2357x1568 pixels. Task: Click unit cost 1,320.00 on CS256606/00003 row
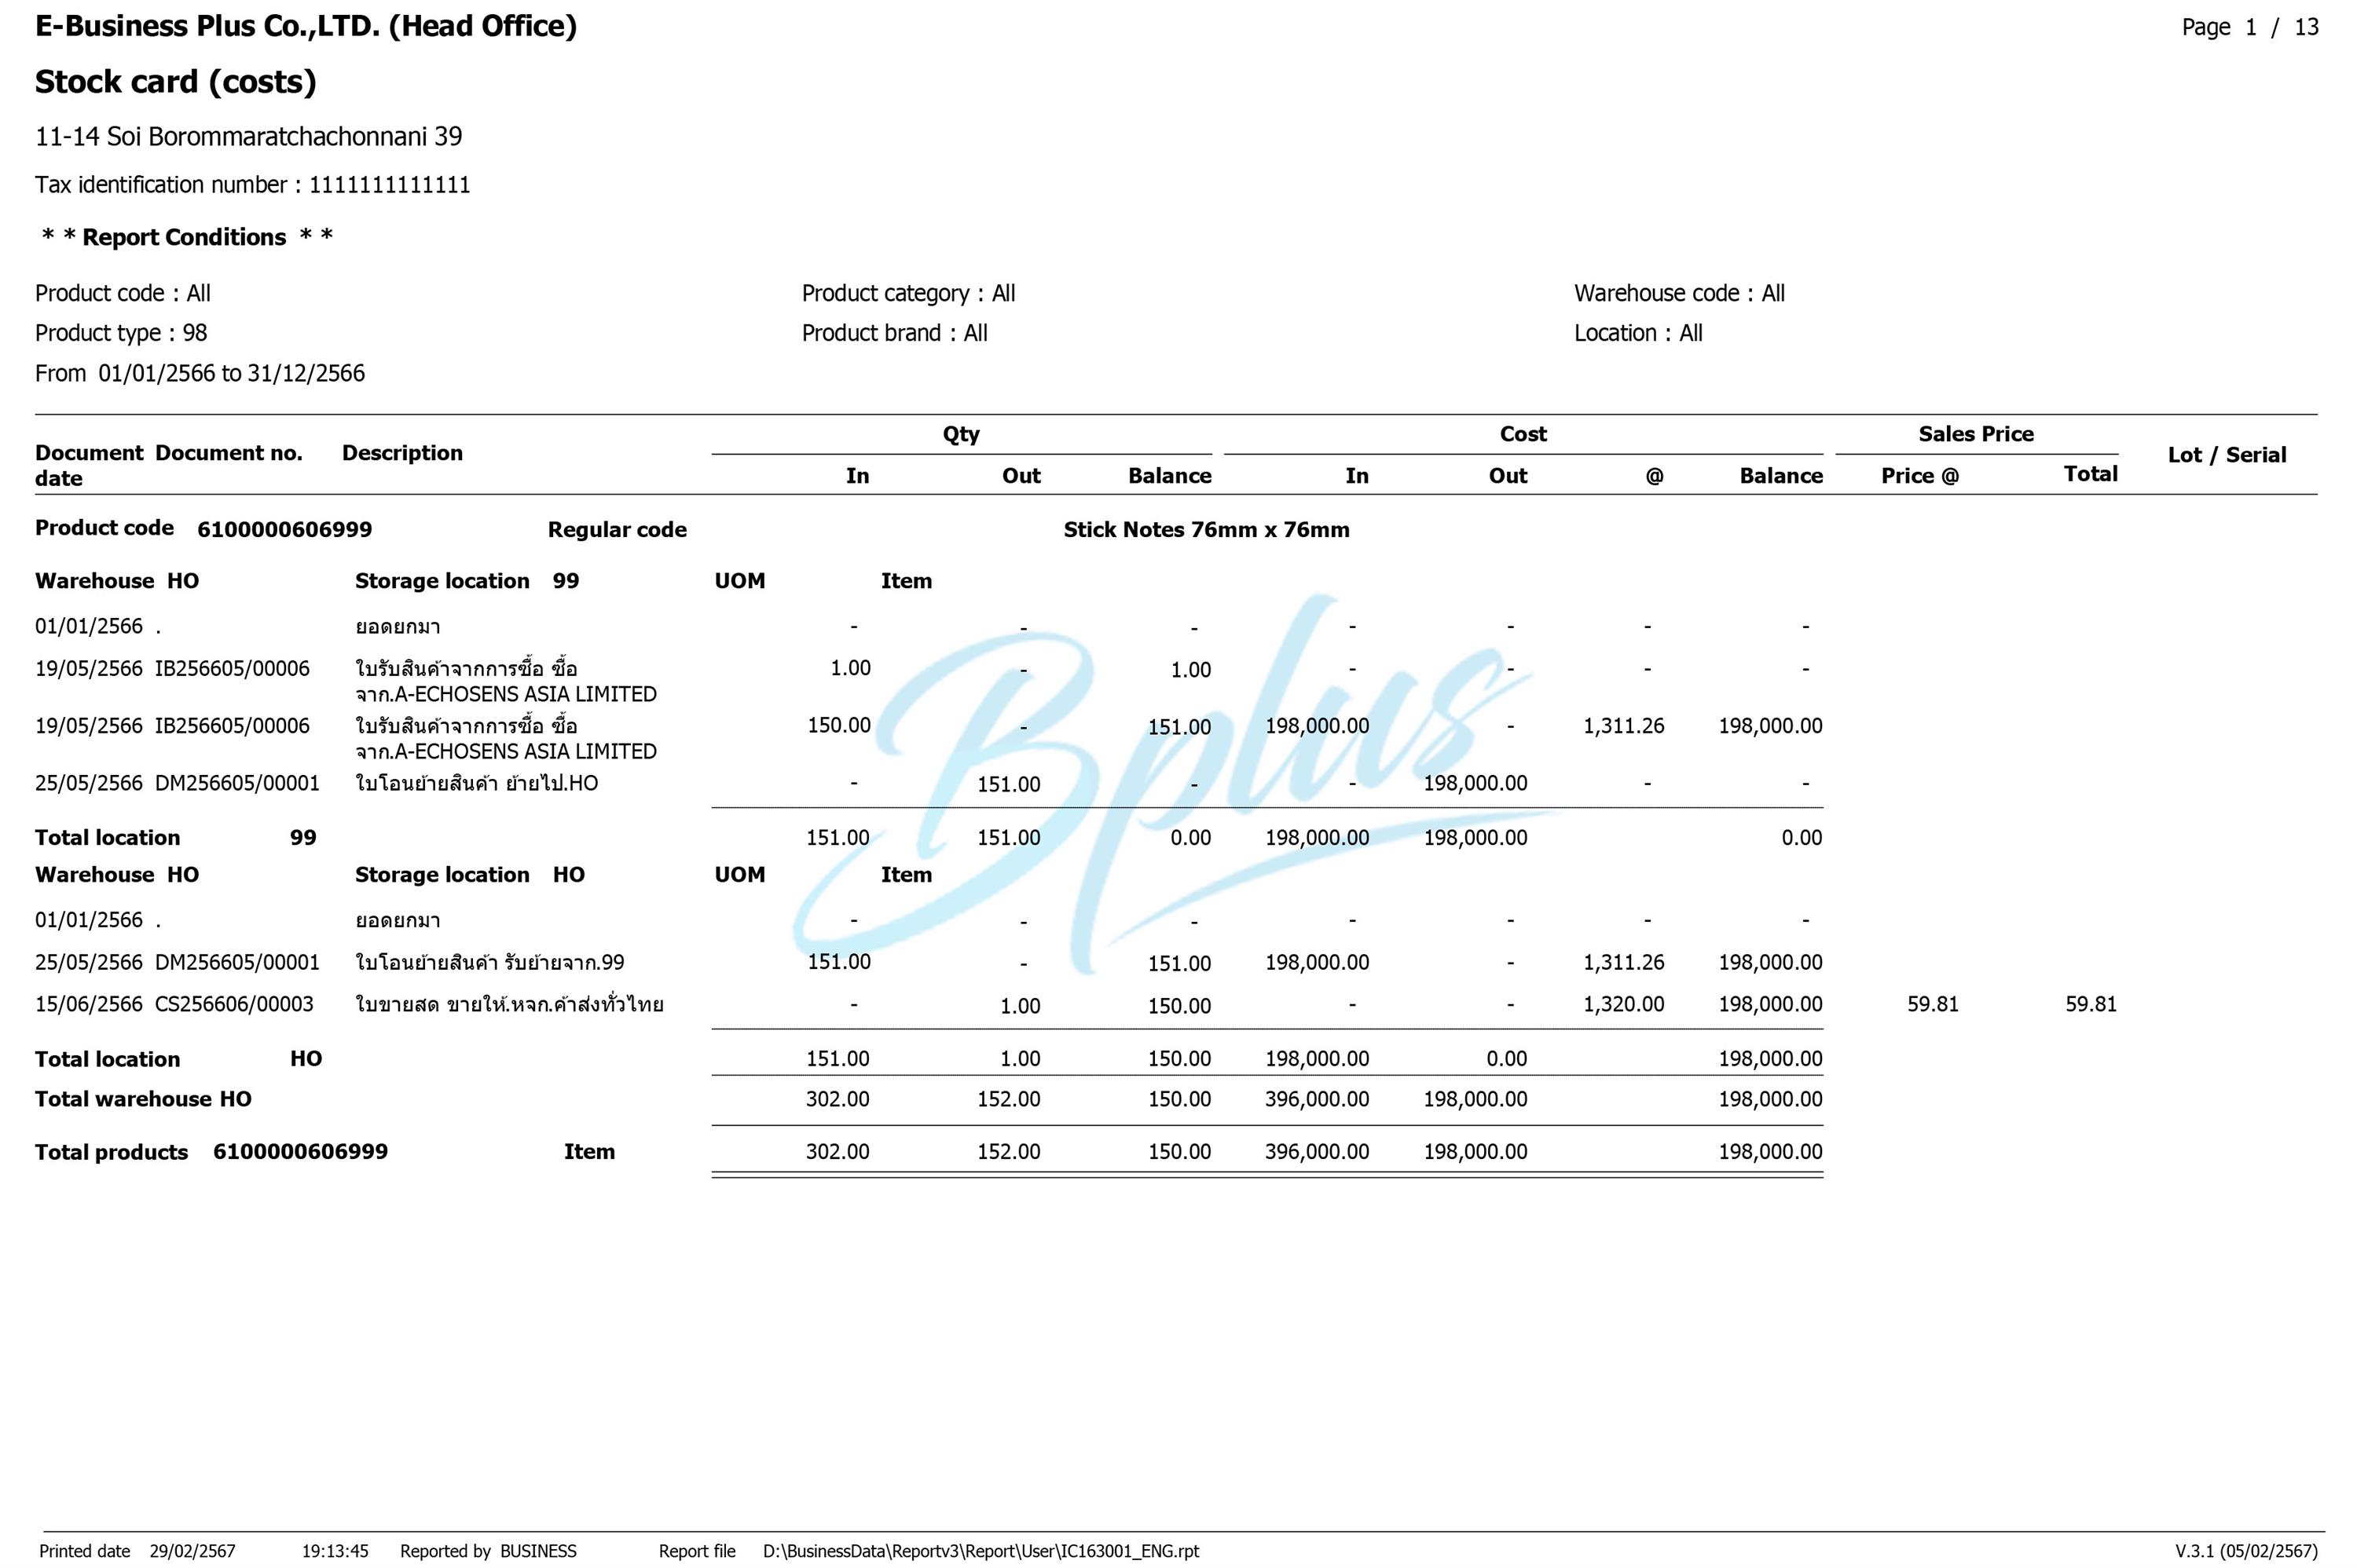[1622, 1004]
